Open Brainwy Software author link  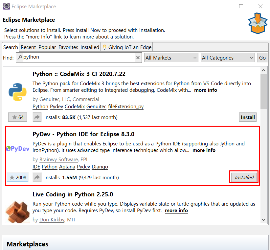(x=59, y=160)
